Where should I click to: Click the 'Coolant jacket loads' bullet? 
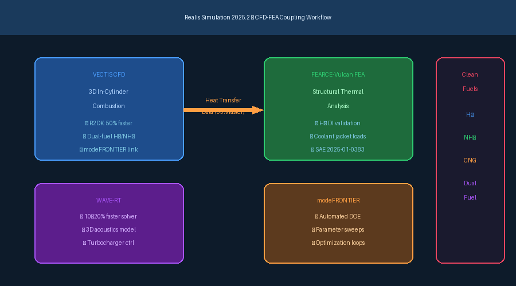[338, 136]
